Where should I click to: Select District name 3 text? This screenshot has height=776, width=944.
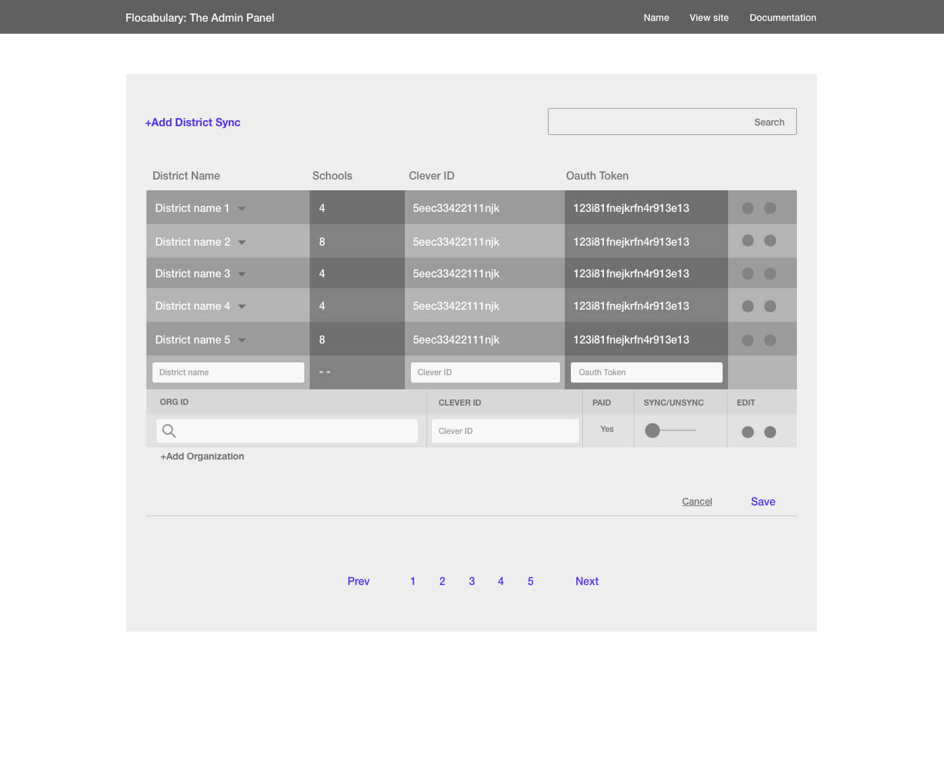click(x=192, y=273)
